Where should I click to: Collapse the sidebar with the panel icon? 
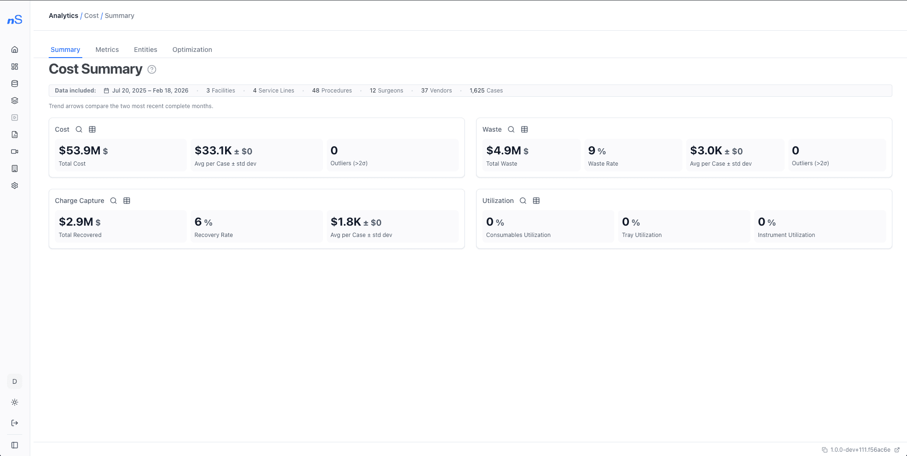click(x=15, y=445)
